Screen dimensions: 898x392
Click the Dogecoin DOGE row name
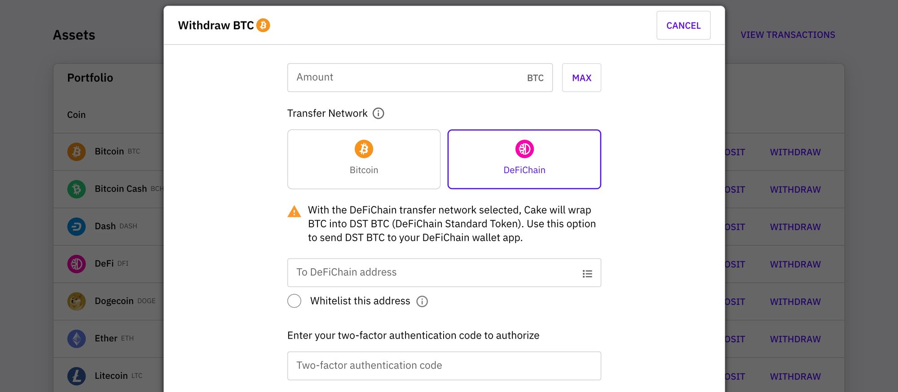(x=125, y=301)
